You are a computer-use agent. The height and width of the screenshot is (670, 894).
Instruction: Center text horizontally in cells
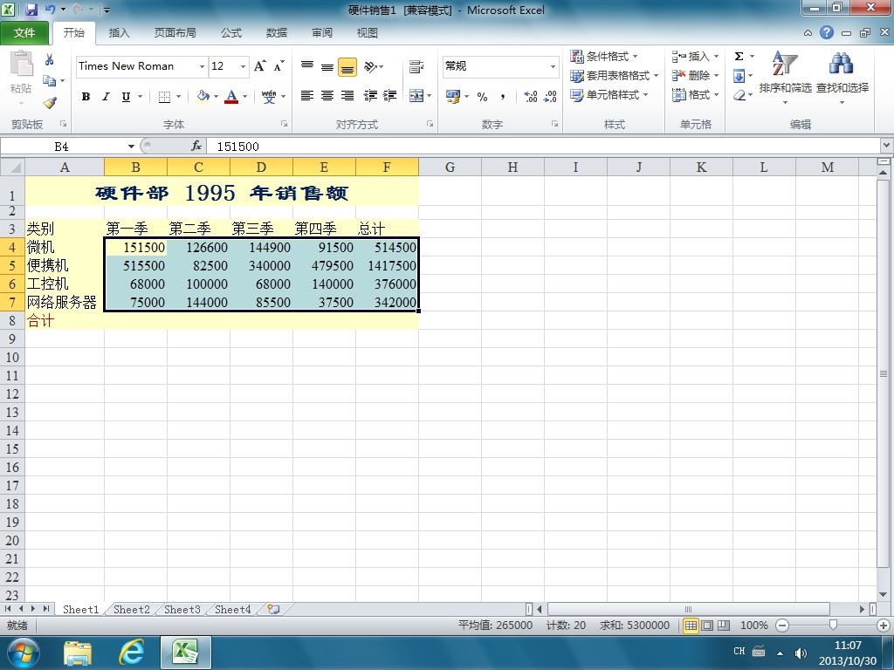pyautogui.click(x=327, y=96)
